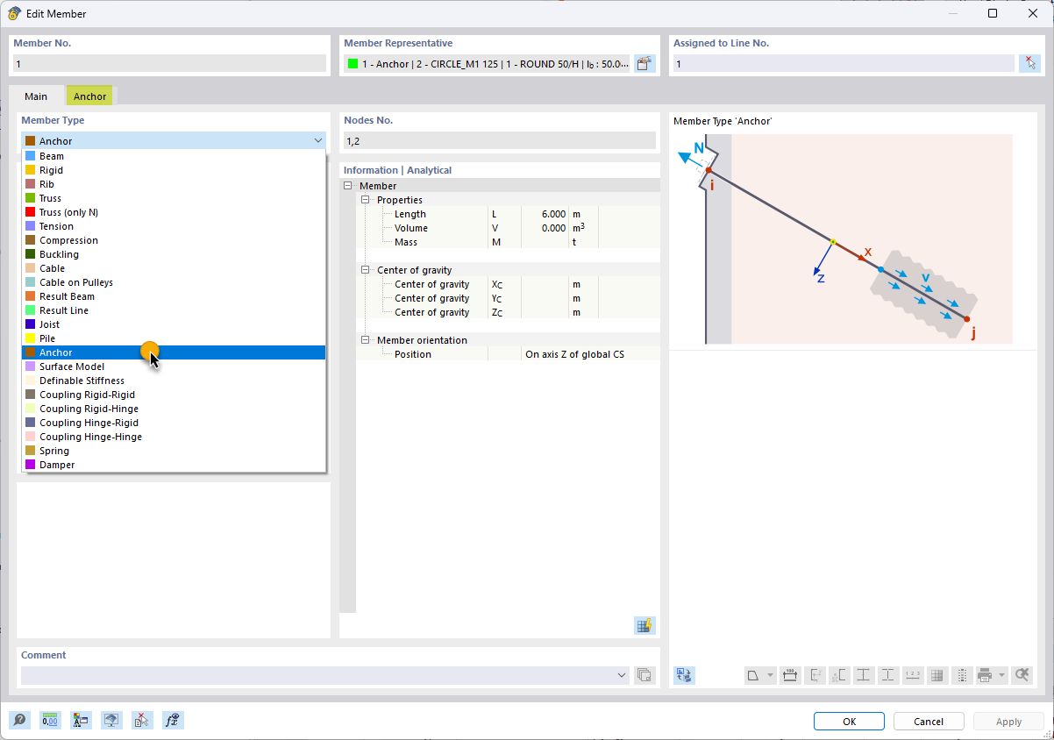Click the OK button
1054x740 pixels.
coord(848,721)
